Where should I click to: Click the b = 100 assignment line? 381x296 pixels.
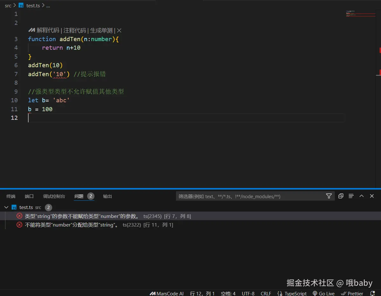[40, 109]
